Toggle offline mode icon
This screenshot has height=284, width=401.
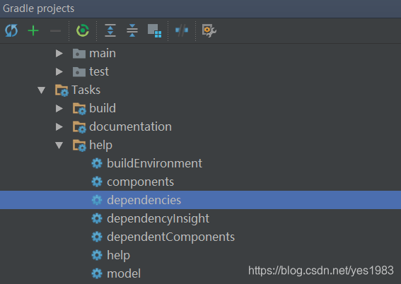182,30
